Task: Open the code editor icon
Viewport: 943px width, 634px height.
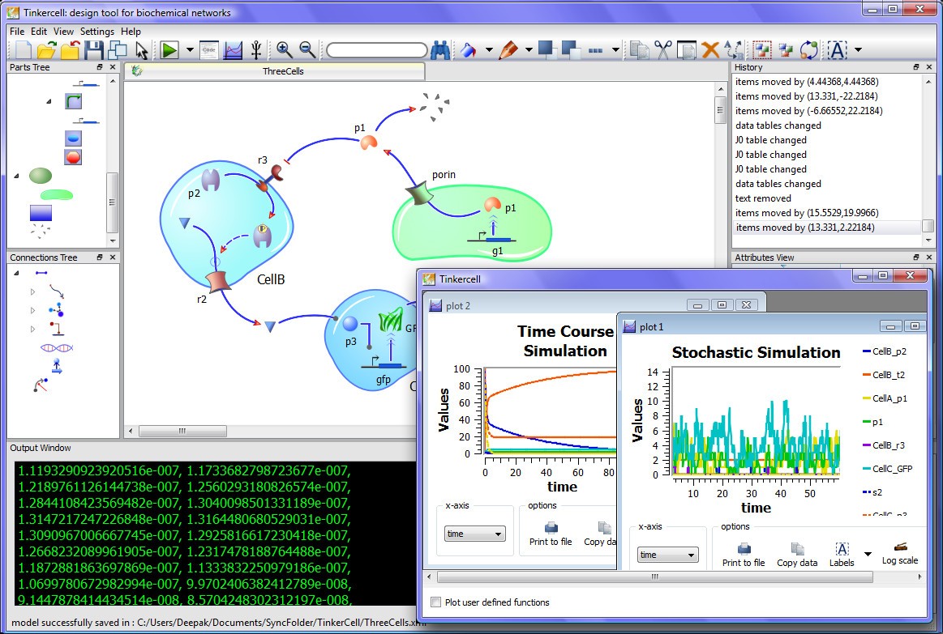Action: coord(209,49)
